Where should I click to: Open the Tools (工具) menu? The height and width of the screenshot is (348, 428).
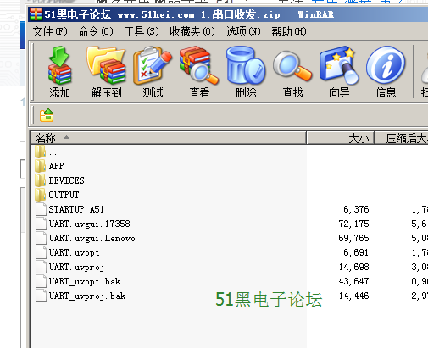[142, 31]
